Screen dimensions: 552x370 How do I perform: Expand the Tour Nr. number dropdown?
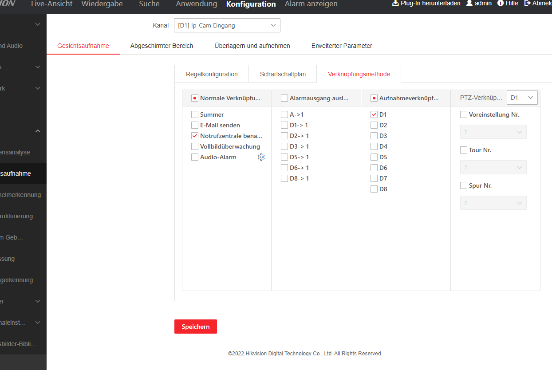click(x=493, y=168)
